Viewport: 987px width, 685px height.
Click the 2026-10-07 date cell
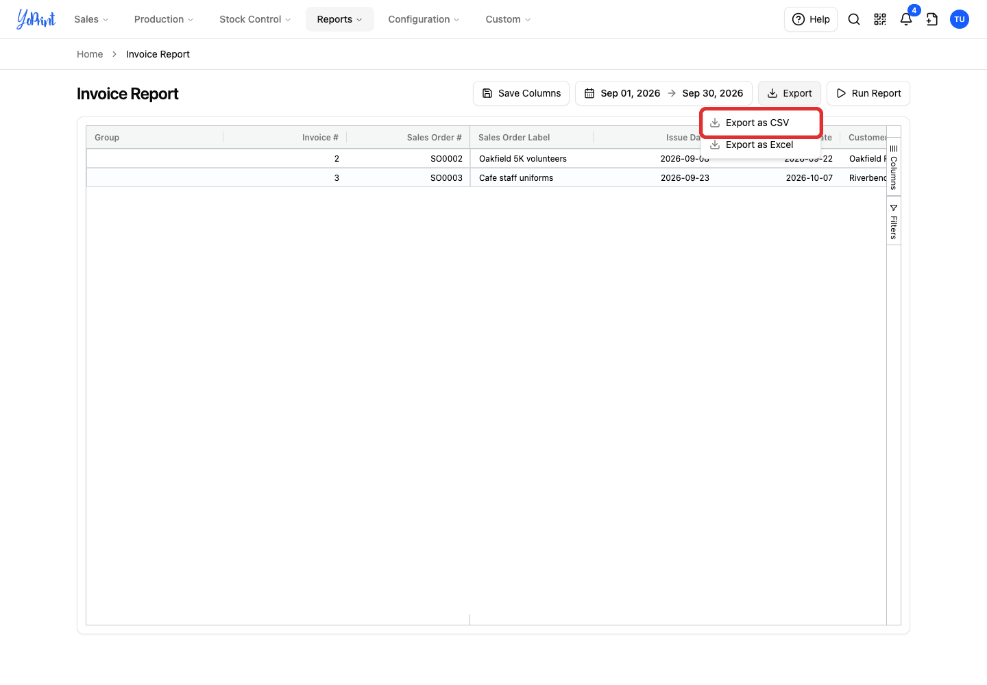tap(779, 177)
